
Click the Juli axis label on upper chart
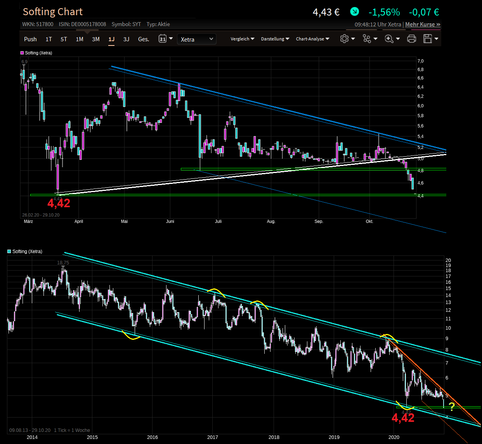pyautogui.click(x=218, y=221)
